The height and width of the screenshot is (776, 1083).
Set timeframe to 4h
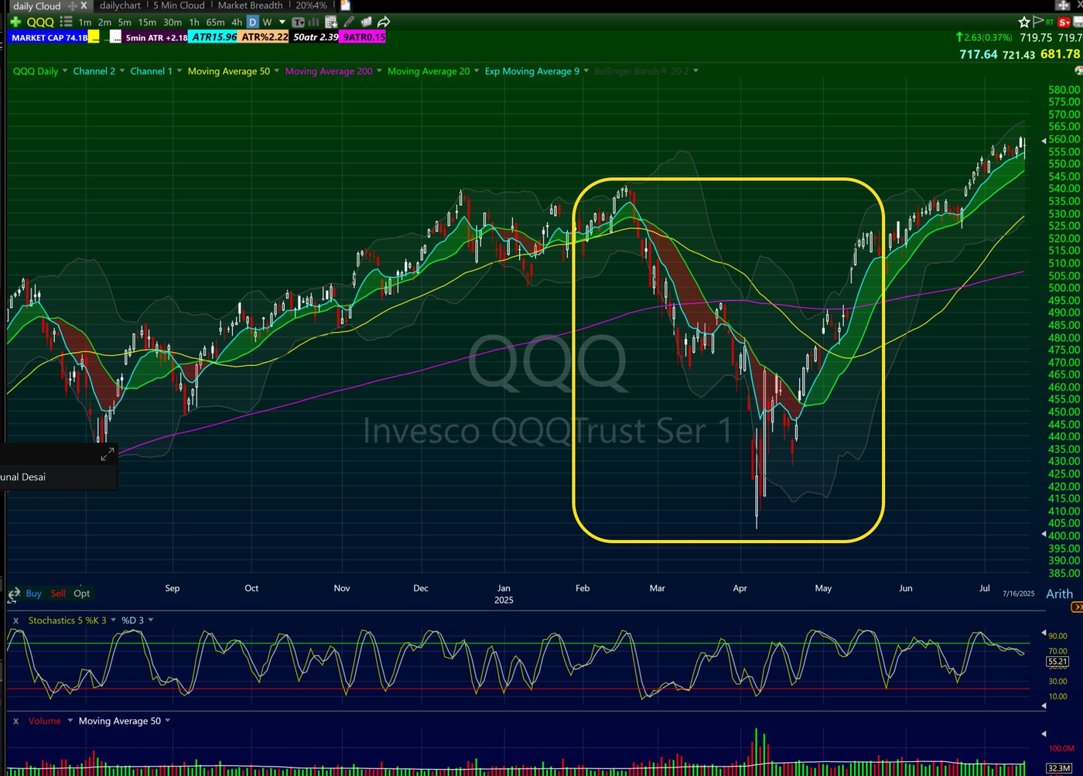click(236, 22)
